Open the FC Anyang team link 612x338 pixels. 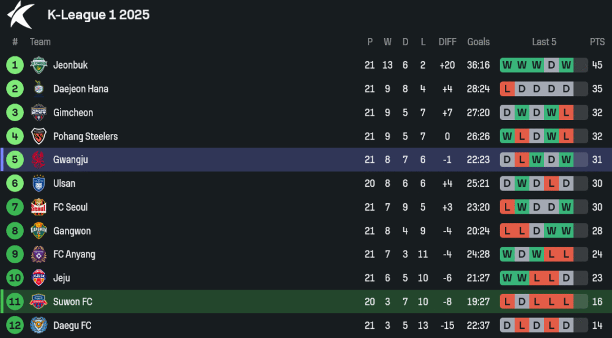pos(74,254)
